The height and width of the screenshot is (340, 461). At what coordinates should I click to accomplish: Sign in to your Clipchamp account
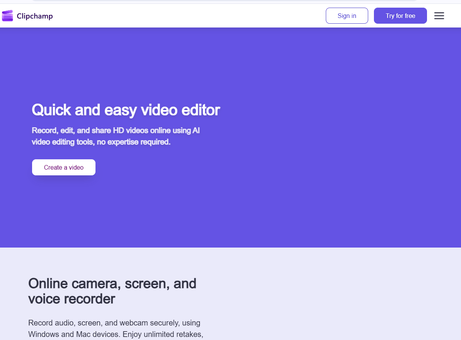346,16
